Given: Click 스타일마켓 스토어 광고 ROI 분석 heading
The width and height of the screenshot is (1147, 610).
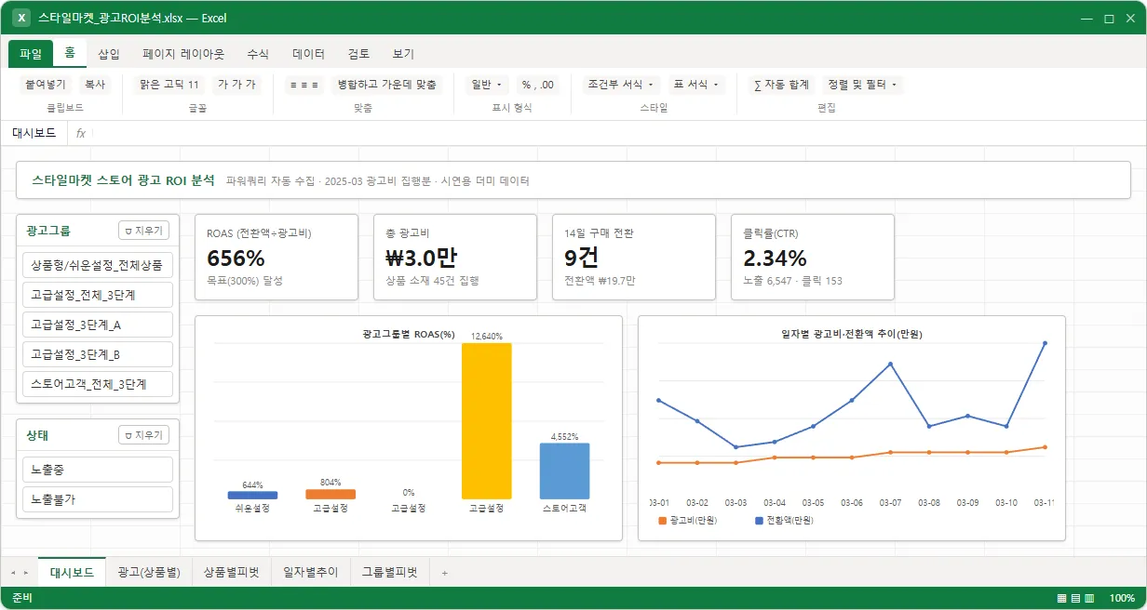Looking at the screenshot, I should point(123,180).
